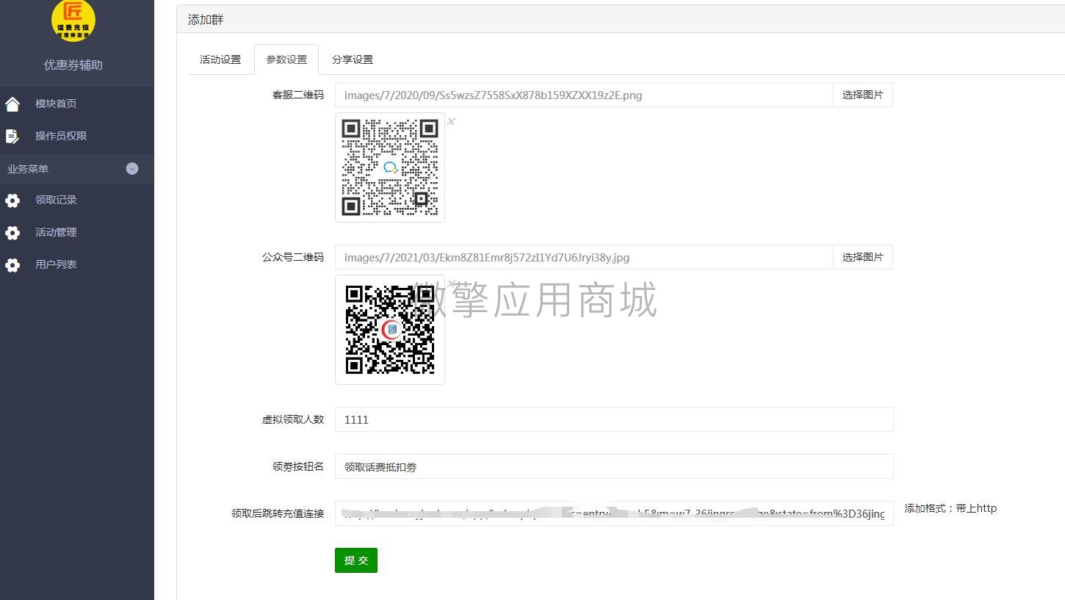Screen dimensions: 1065x600
Task: Click the 公众号二维码 QR code thumbnail
Action: click(x=390, y=330)
